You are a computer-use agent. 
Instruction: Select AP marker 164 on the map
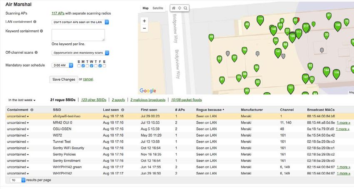click(x=326, y=71)
